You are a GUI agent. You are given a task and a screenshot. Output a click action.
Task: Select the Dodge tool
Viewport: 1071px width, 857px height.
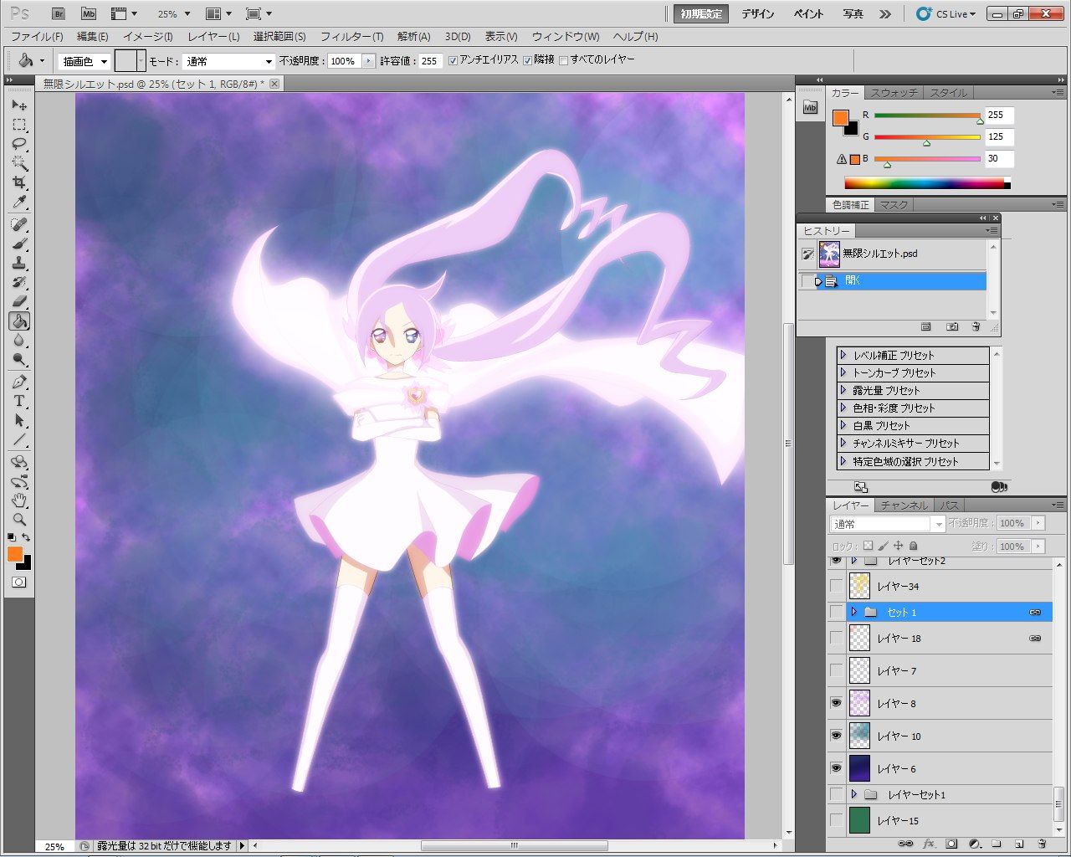(19, 360)
